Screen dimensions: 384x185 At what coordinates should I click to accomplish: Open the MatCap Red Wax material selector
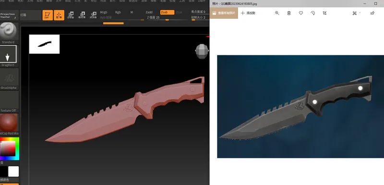pos(9,124)
